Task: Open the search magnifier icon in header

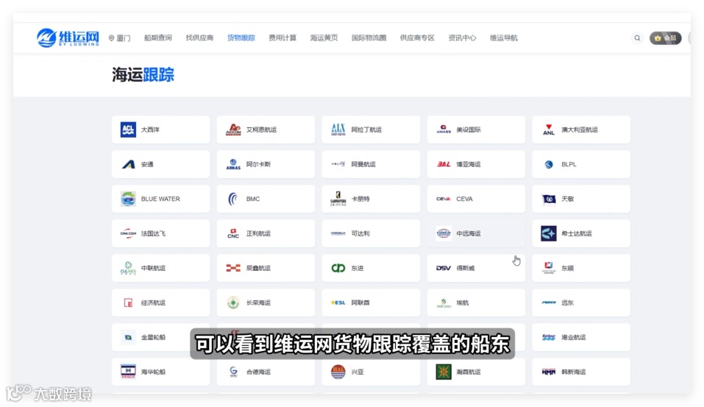Action: pyautogui.click(x=637, y=38)
